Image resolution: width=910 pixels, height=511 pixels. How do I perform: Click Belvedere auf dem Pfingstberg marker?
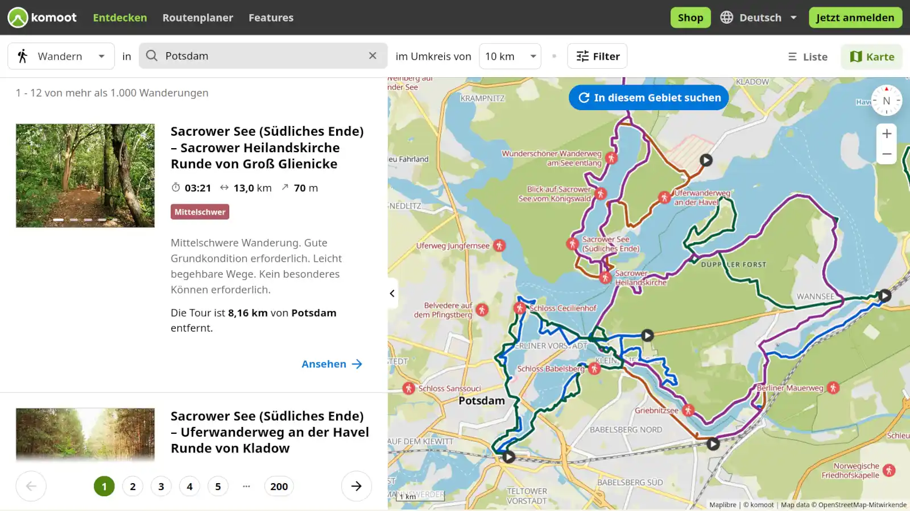482,309
